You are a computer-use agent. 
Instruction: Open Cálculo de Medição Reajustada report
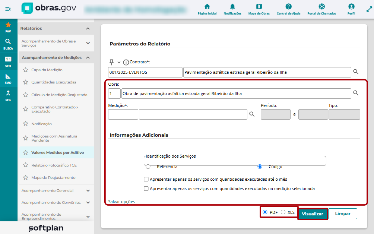tap(59, 95)
